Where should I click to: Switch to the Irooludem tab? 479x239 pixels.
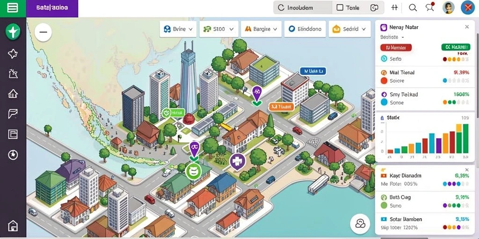tap(303, 7)
